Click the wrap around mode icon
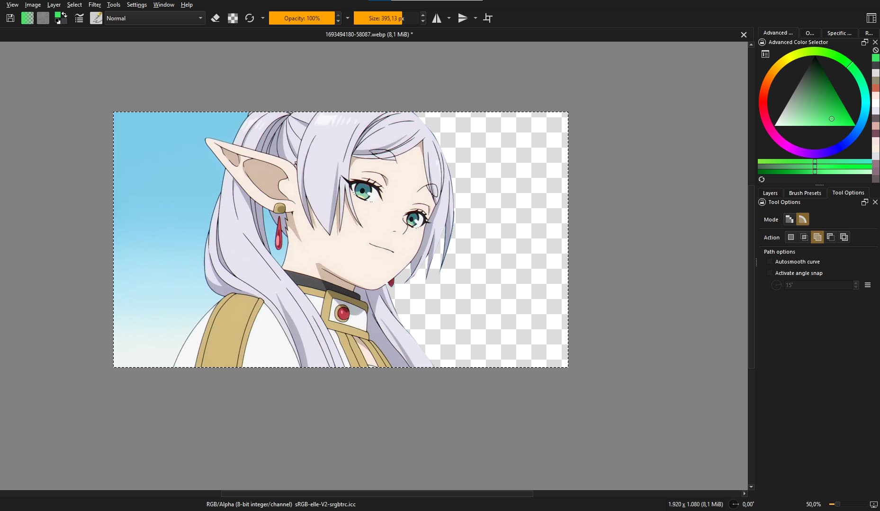Viewport: 880px width, 511px height. pos(488,18)
